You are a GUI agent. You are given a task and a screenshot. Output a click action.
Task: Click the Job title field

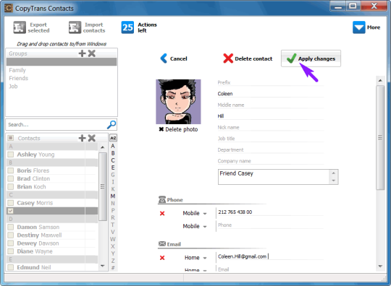271,139
